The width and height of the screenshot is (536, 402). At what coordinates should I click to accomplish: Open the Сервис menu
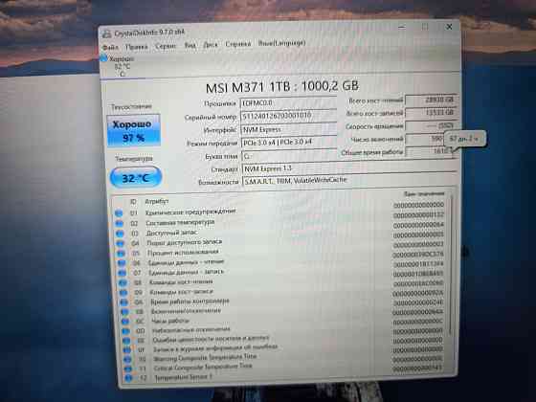click(166, 46)
